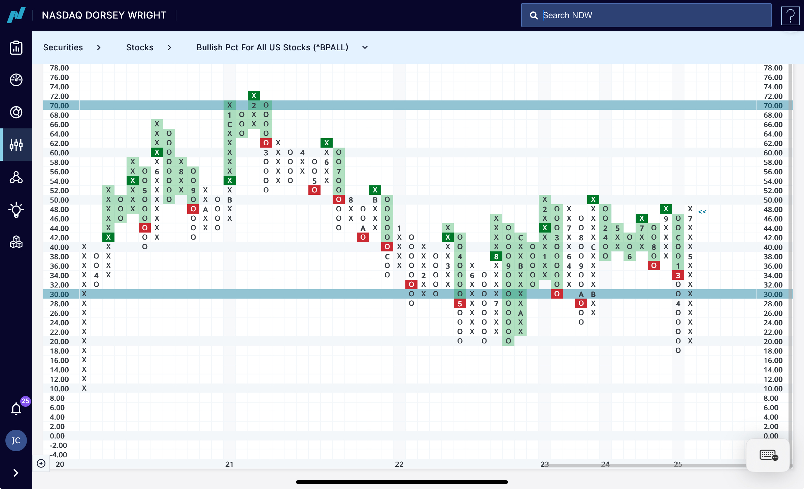Click the JC user avatar
This screenshot has width=804, height=489.
pos(16,440)
